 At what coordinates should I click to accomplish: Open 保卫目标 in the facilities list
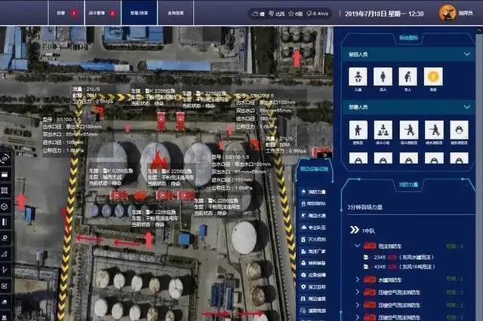tap(313, 286)
